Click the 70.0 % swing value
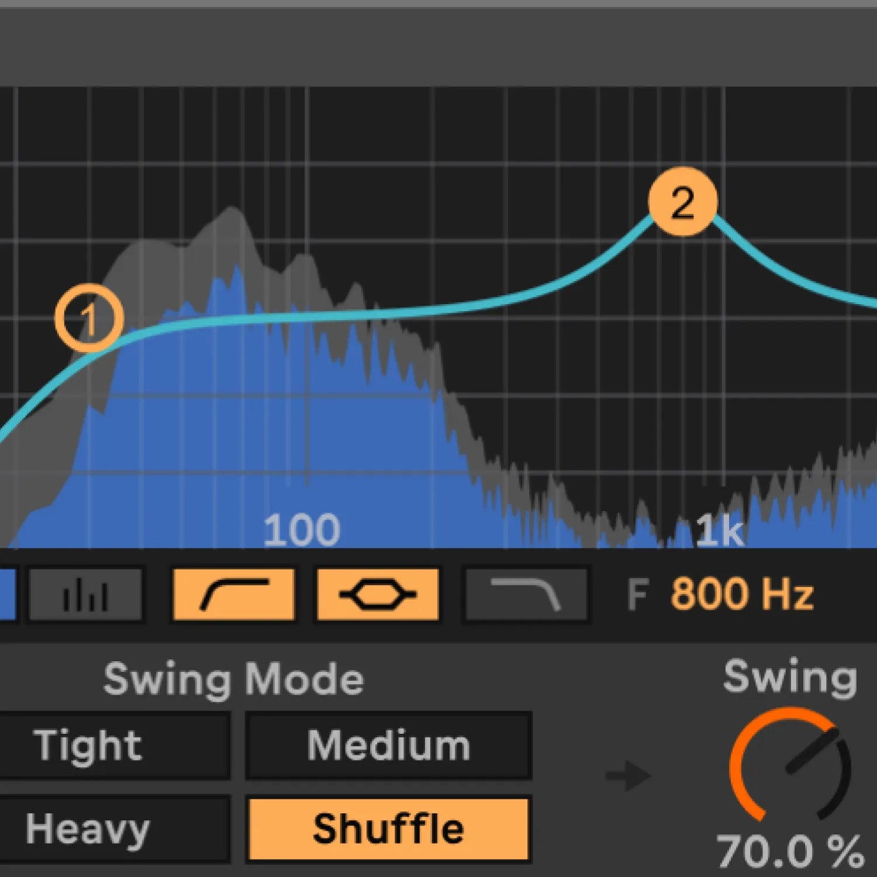Screen dimensions: 877x877 (x=790, y=851)
